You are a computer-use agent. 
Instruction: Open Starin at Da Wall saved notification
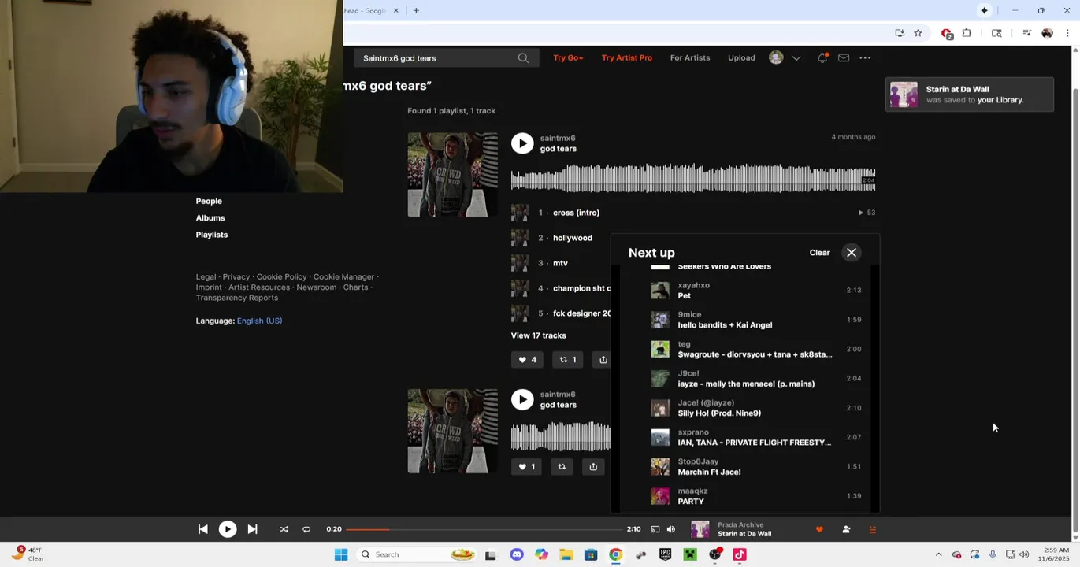tap(970, 94)
